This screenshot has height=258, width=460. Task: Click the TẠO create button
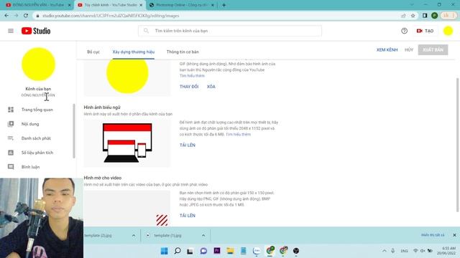pos(425,31)
